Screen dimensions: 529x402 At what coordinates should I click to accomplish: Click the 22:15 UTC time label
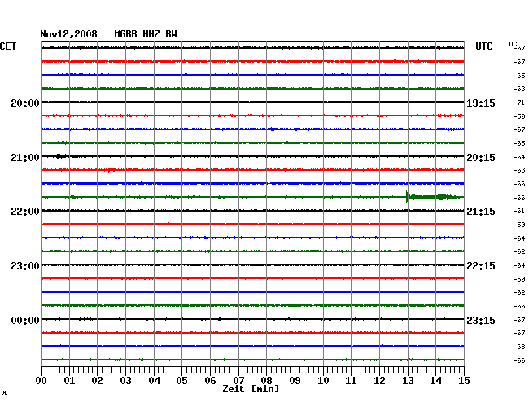point(481,266)
